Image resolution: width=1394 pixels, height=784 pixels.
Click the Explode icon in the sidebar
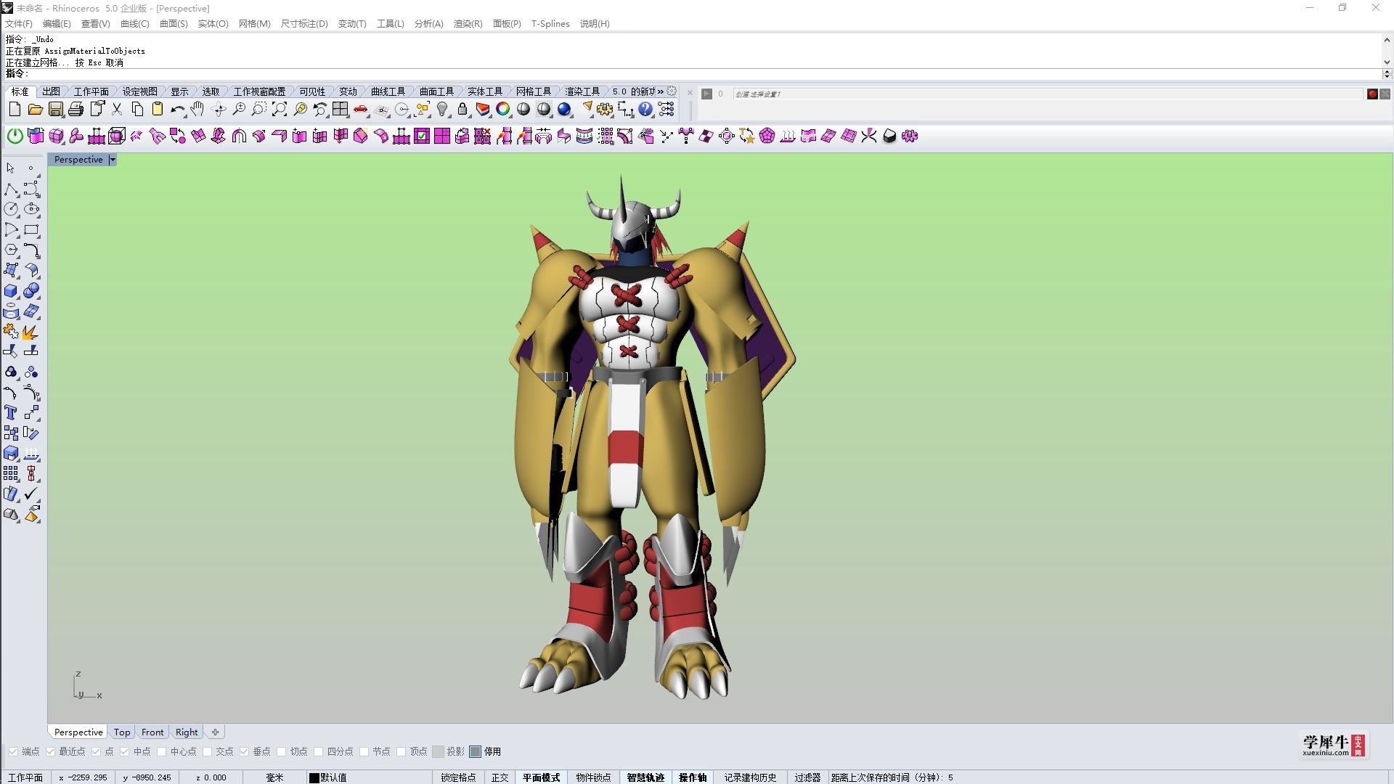[x=30, y=332]
